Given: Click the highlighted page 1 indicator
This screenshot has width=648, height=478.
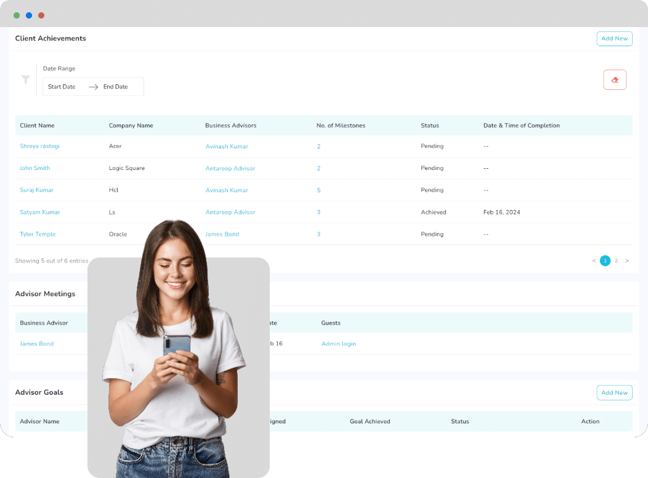Looking at the screenshot, I should 605,261.
